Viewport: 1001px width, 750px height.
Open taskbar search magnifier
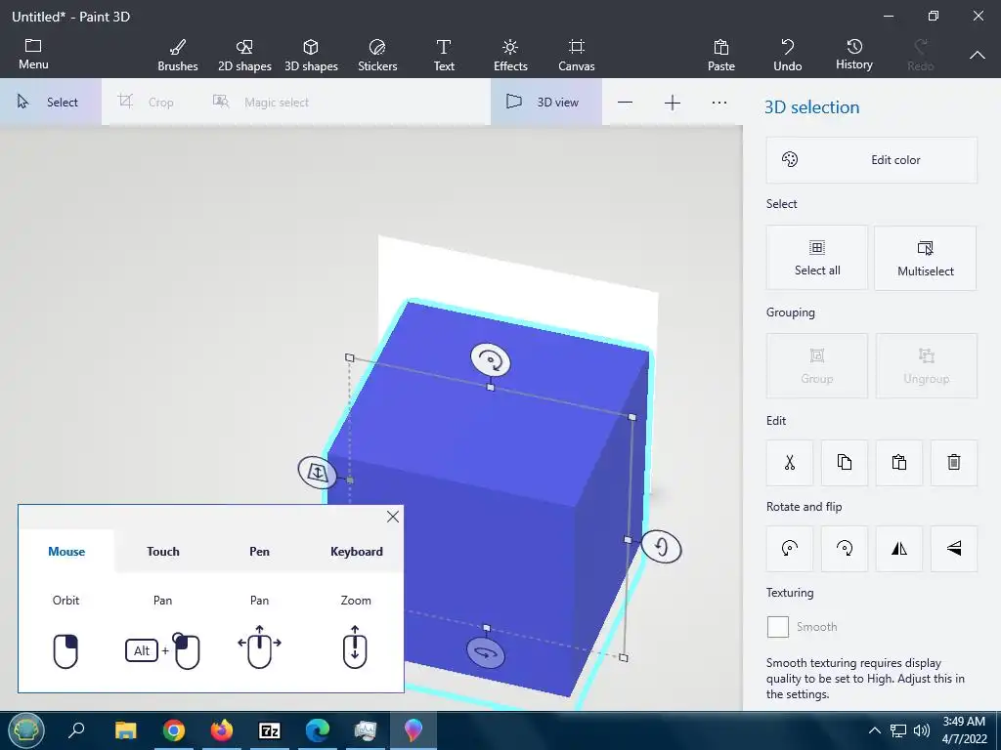[76, 730]
